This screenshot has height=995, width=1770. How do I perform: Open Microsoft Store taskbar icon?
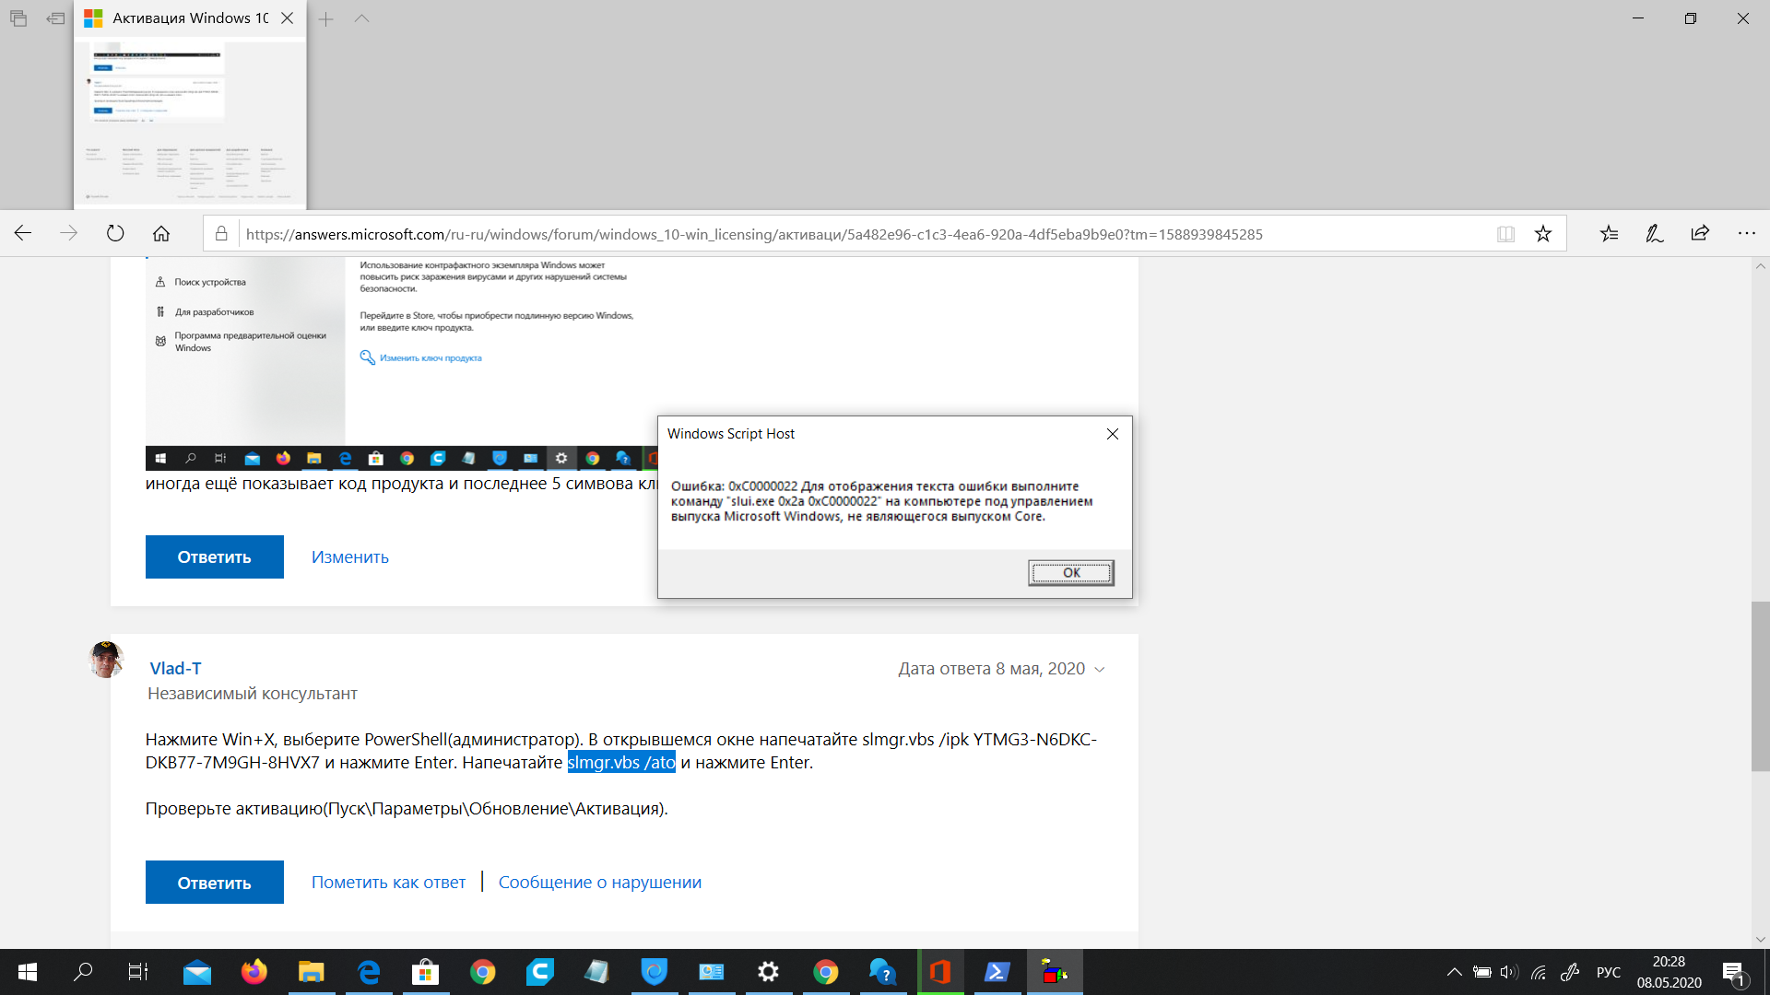coord(426,972)
